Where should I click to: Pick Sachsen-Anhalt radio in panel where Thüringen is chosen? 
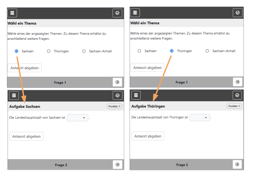point(207,51)
